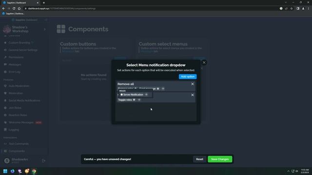Open the browser side panel icon
This screenshot has height=175, width=312.
[x=298, y=9]
